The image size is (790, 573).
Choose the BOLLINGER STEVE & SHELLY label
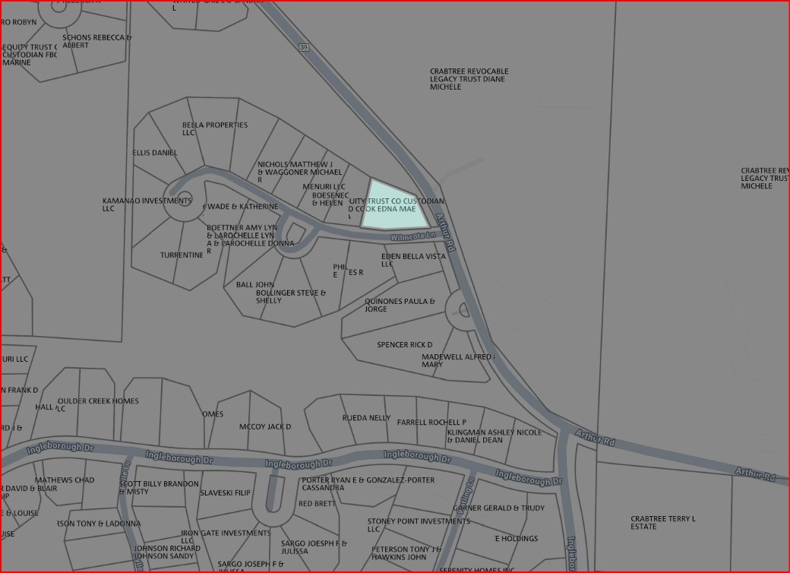point(291,296)
